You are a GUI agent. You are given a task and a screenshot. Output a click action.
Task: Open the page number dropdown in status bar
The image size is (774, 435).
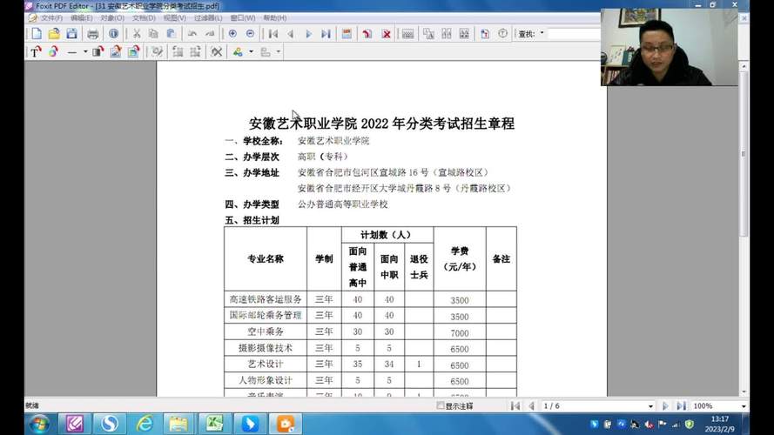[x=650, y=406]
